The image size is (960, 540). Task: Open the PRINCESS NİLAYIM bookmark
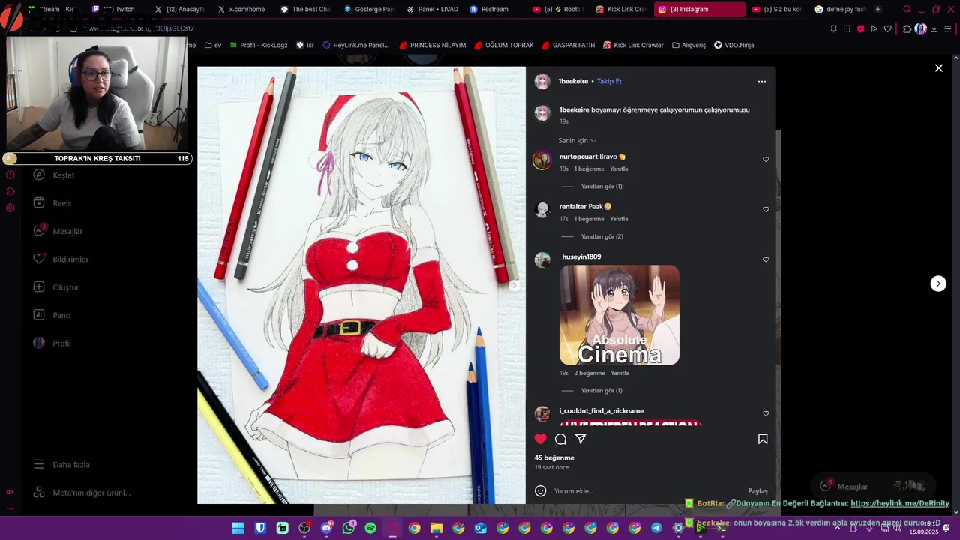tap(433, 45)
